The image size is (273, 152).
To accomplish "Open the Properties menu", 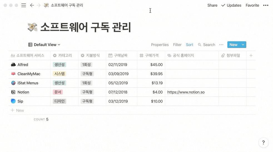I will click(x=160, y=45).
